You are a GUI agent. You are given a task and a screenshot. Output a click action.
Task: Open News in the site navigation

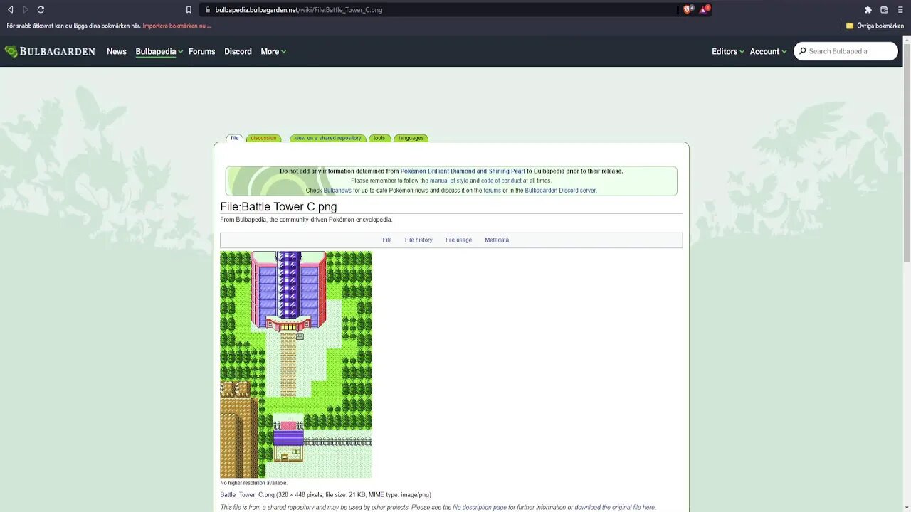[x=116, y=51]
